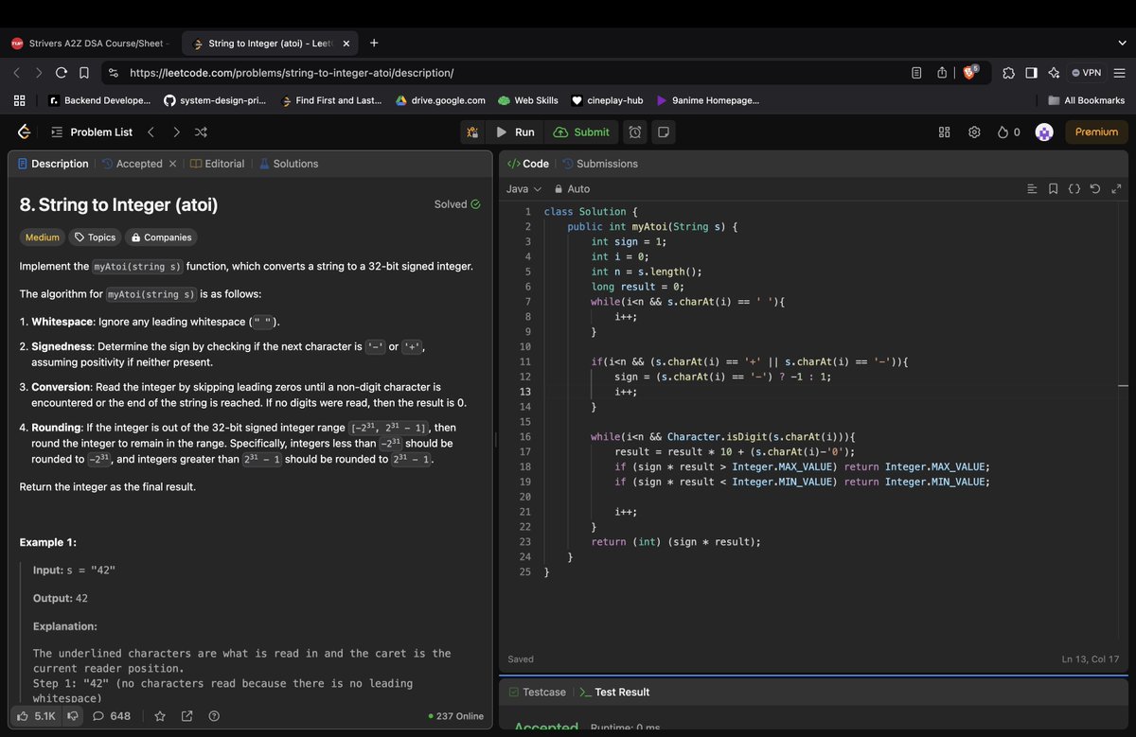Toggle the browser sidebar panel

[x=1031, y=73]
